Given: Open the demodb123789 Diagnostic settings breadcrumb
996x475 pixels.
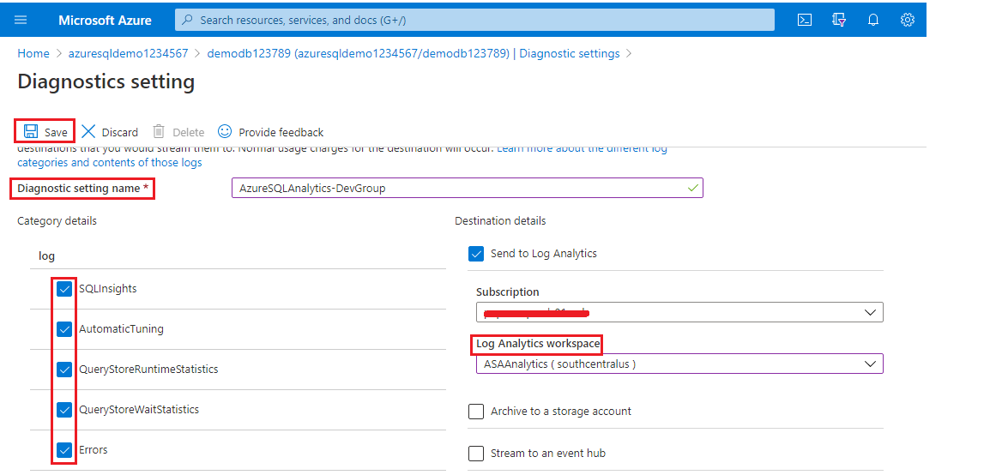Looking at the screenshot, I should tap(413, 53).
